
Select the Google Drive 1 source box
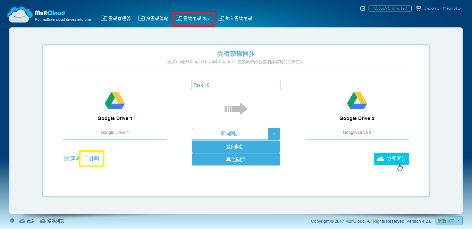pos(115,110)
